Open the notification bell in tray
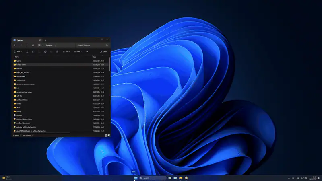The height and width of the screenshot is (181, 322). pyautogui.click(x=319, y=178)
